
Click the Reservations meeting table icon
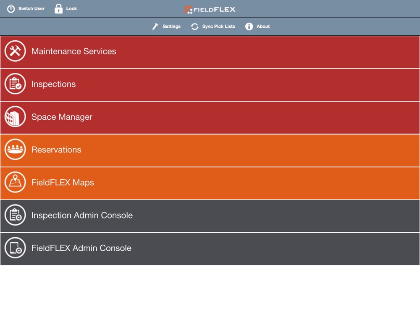point(15,149)
